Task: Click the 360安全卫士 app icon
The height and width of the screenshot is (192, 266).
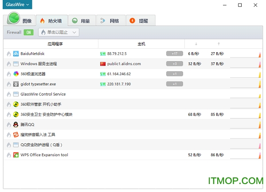Action: click(x=16, y=115)
